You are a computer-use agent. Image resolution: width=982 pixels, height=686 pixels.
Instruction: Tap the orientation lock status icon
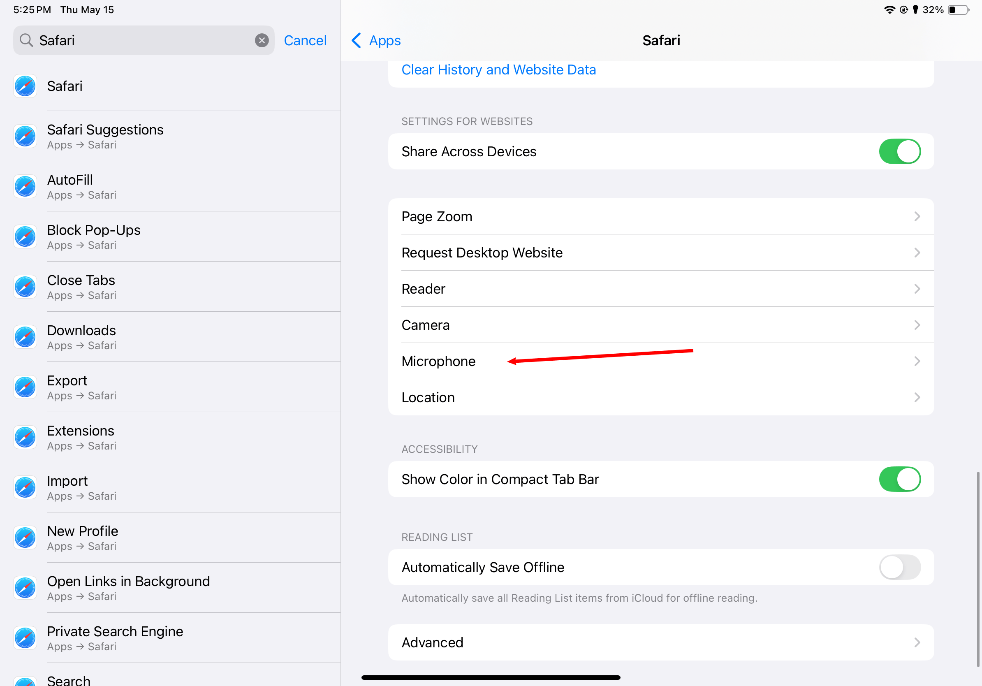pos(904,10)
